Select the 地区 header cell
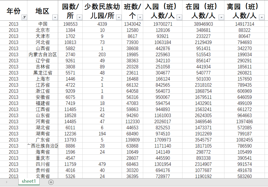Image resolution: width=268 pixels, height=187 pixels. pos(42,11)
